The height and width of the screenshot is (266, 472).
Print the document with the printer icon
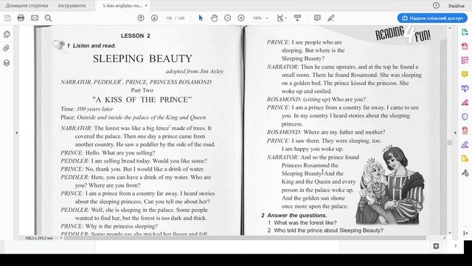(21, 18)
